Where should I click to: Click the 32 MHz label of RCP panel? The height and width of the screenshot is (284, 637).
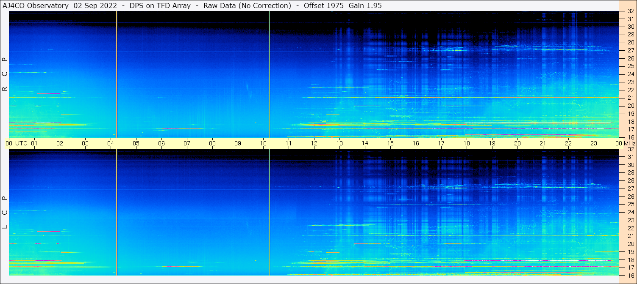tap(631, 11)
